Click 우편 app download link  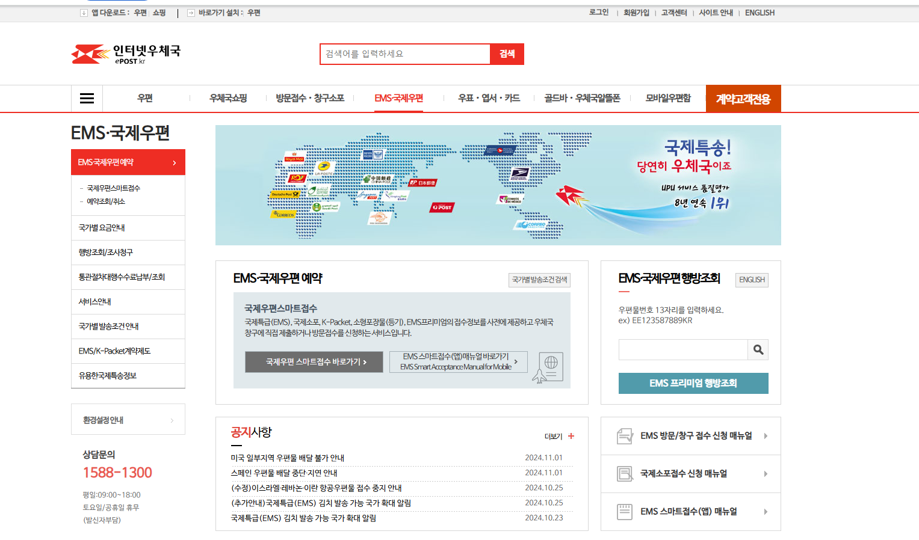click(140, 13)
